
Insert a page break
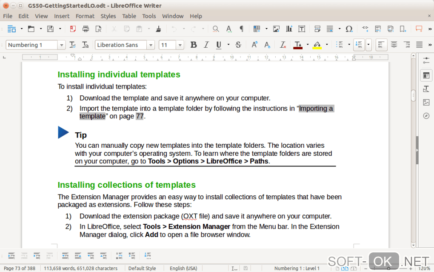(x=317, y=29)
